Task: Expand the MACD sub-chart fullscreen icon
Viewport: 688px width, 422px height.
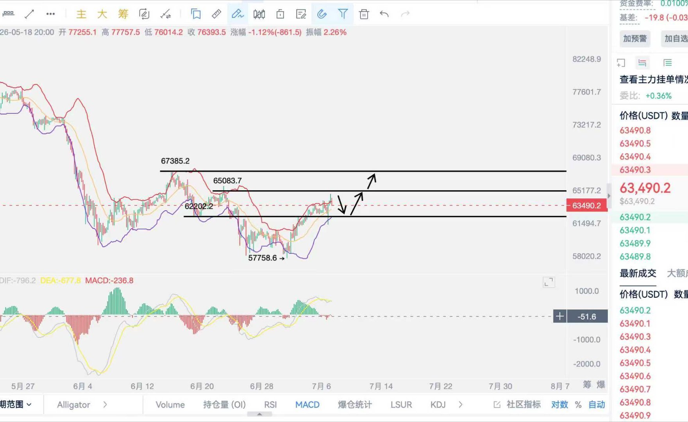Action: tap(549, 282)
